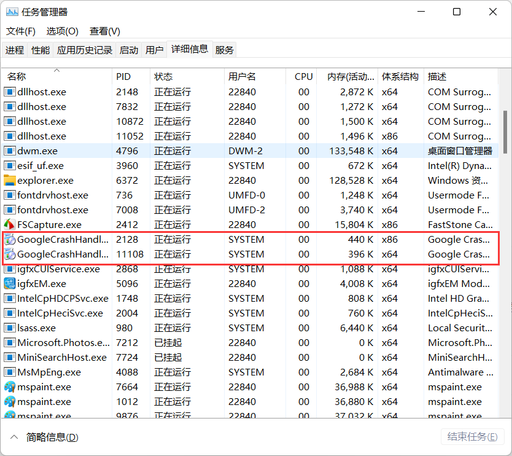Screen dimensions: 512x456
Task: Switch to the 启动 tab
Action: click(129, 50)
